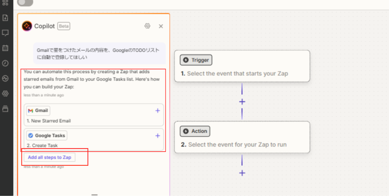Click the Gmail app chip
The image size is (389, 196).
38,110
